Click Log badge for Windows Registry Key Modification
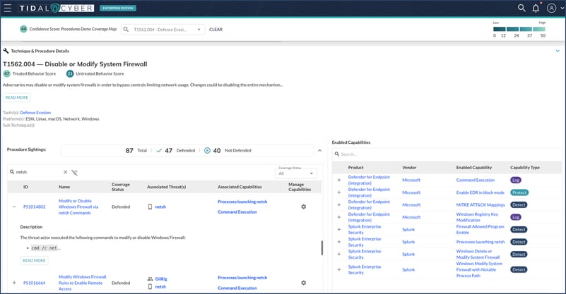Image resolution: width=566 pixels, height=294 pixels. [x=516, y=217]
